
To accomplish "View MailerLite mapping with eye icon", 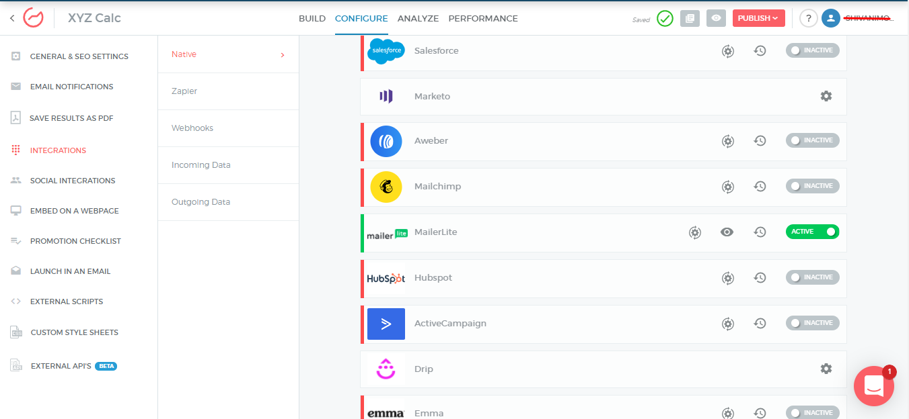I will [727, 232].
